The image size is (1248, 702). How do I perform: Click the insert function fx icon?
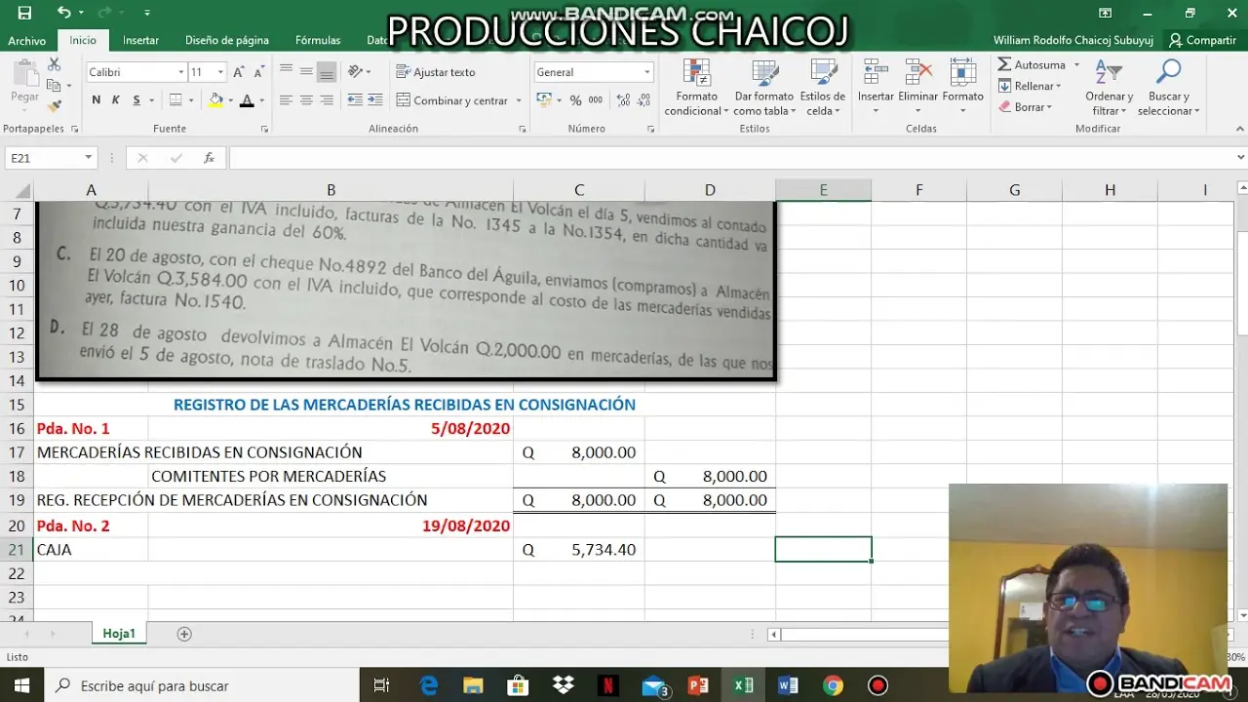tap(209, 158)
